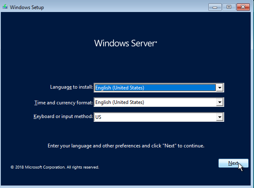Click the 'Language to install:' label
The image size is (254, 188).
(71, 87)
